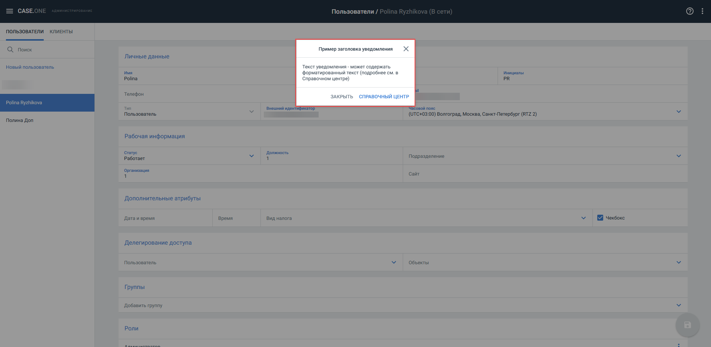Click the СПРАВОЧНЫЙ ЦЕНТР button
Screen dimensions: 711x347
(384, 96)
